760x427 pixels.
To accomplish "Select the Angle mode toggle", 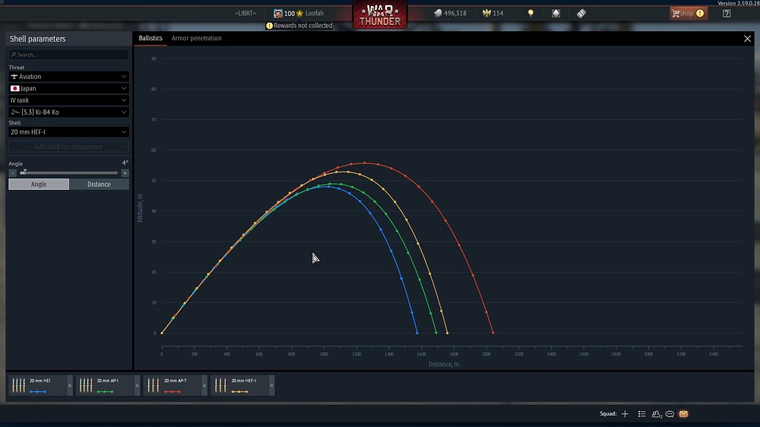I will [x=39, y=184].
